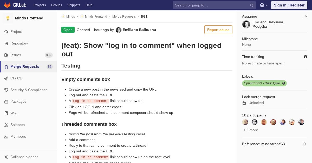312x163 pixels.
Task: Go to Snippets in top navbar
Action: (x=74, y=5)
